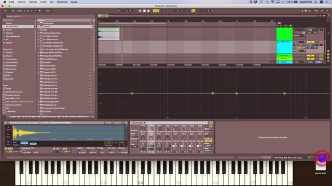The image size is (332, 186).
Task: Click the rightmost EQ curve node
Action: pyautogui.click(x=284, y=93)
